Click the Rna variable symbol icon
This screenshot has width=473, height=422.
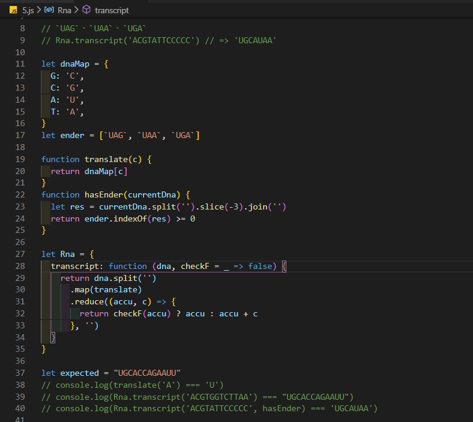[49, 10]
